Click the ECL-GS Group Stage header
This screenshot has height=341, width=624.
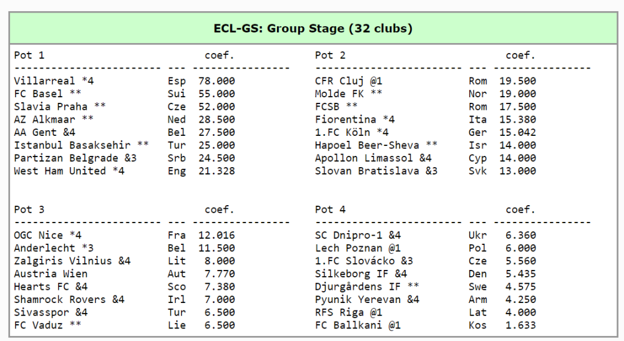coord(313,29)
